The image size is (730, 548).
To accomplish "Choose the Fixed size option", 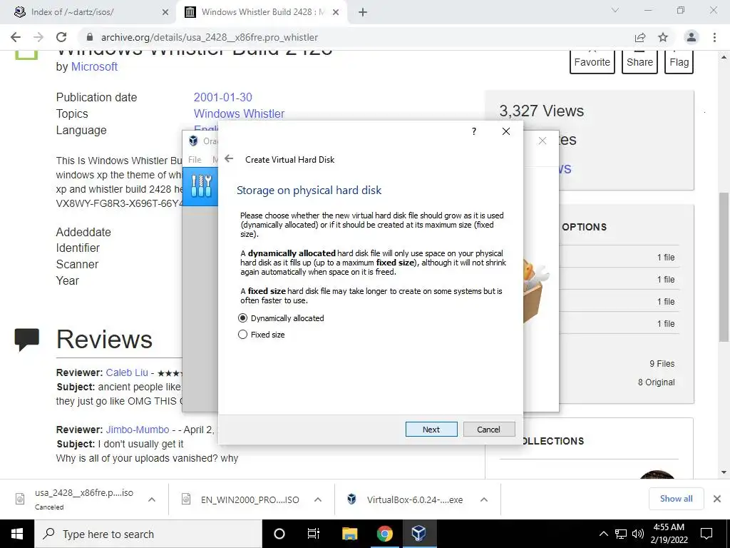I will tap(261, 335).
